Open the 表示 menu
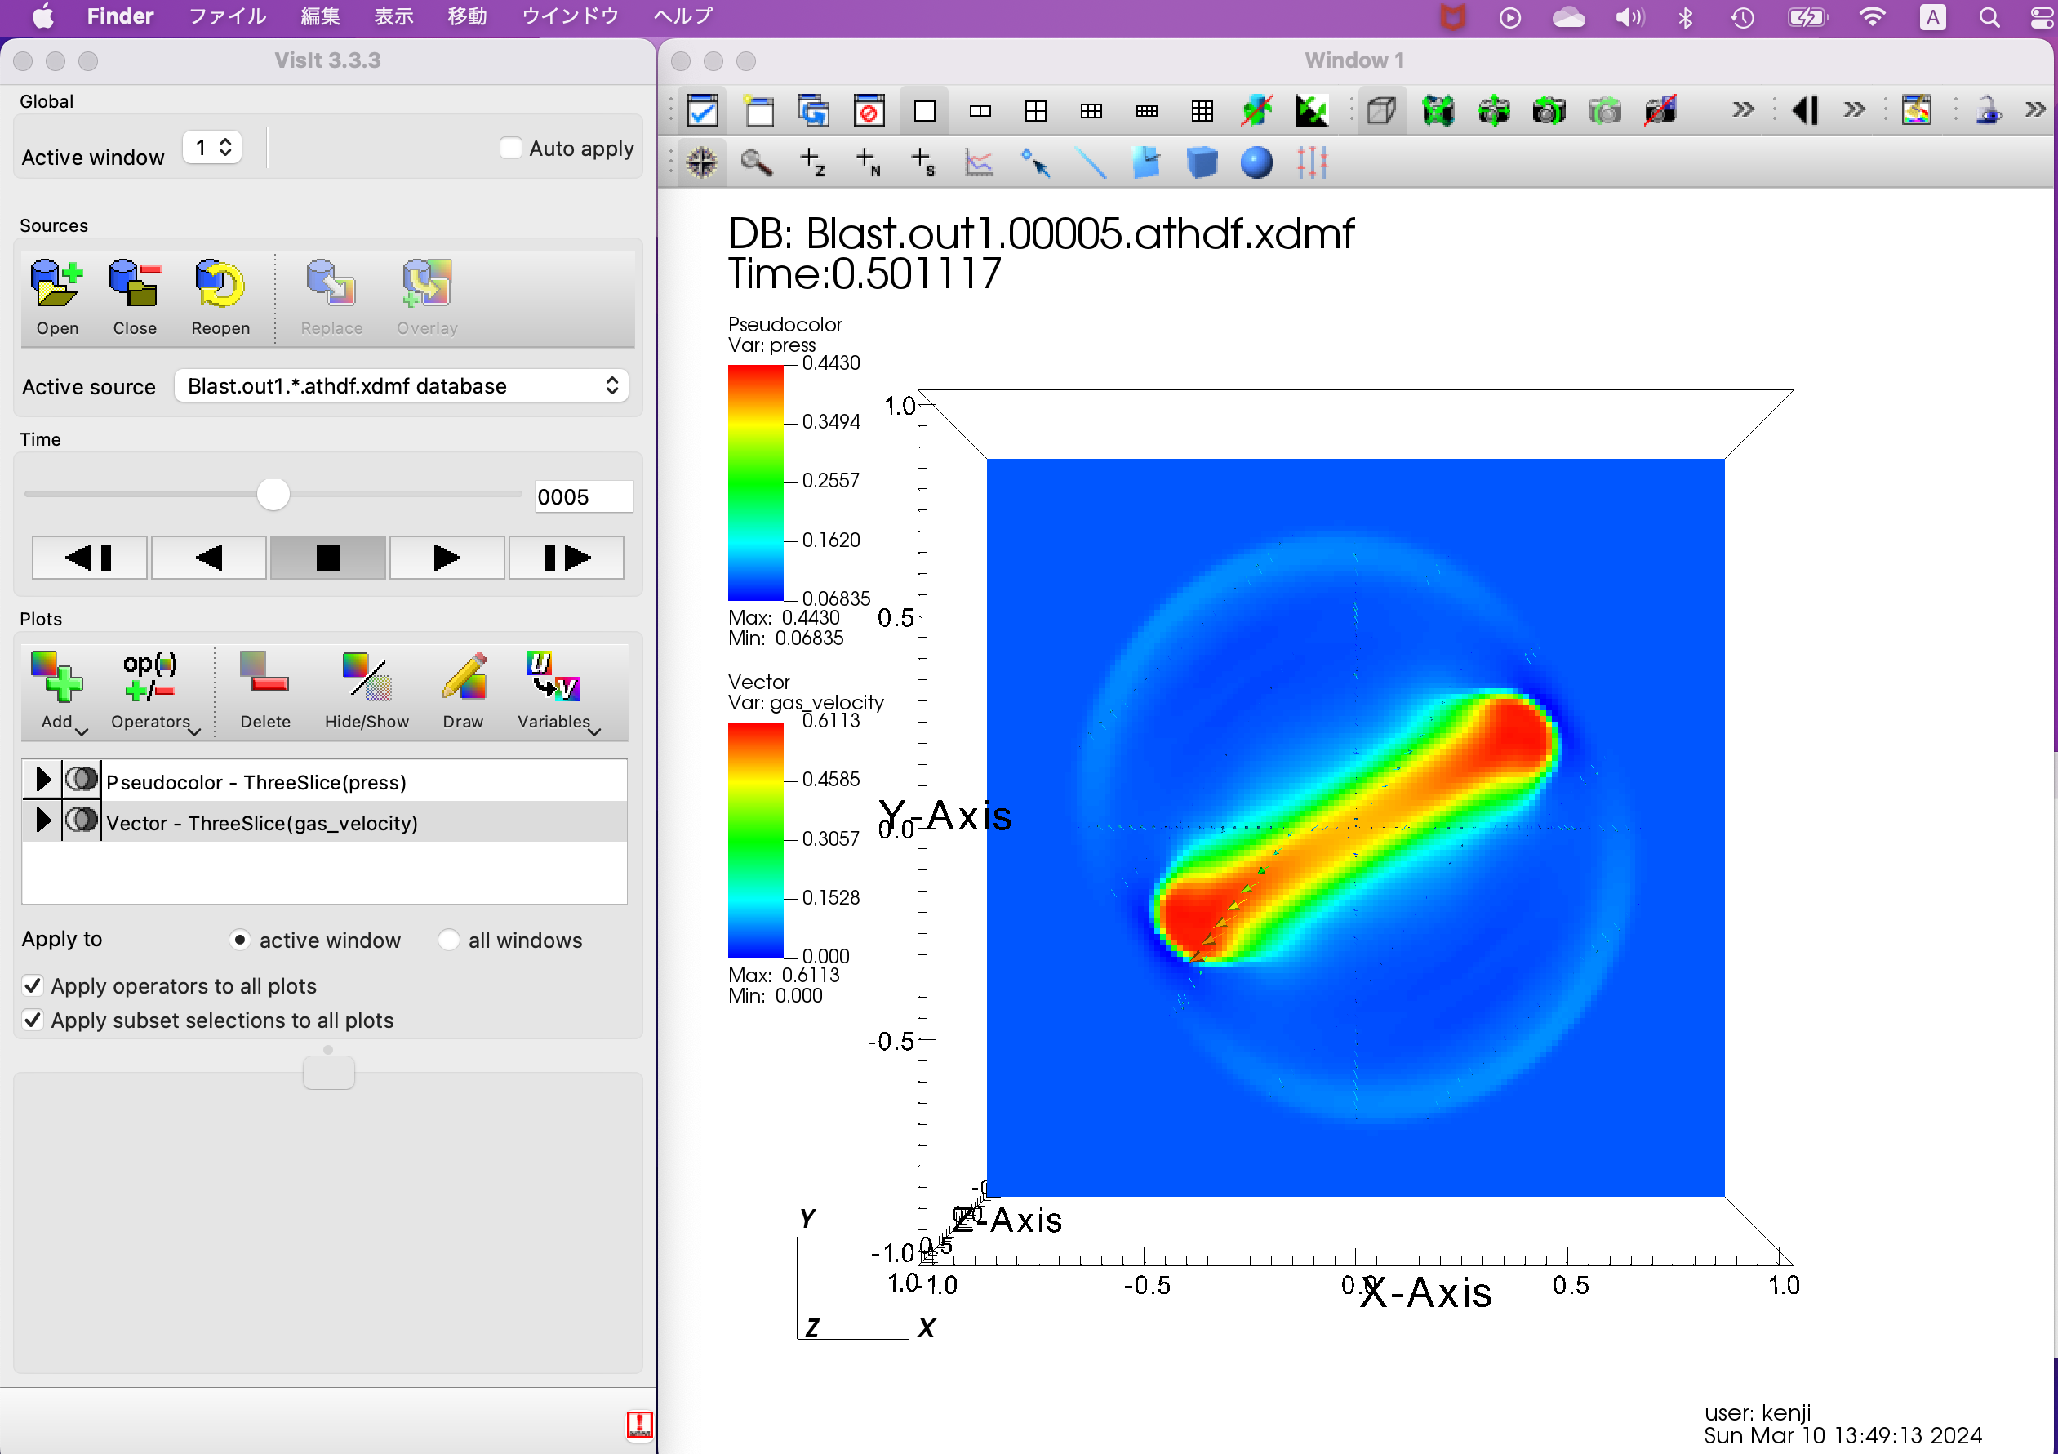This screenshot has width=2058, height=1454. point(393,16)
